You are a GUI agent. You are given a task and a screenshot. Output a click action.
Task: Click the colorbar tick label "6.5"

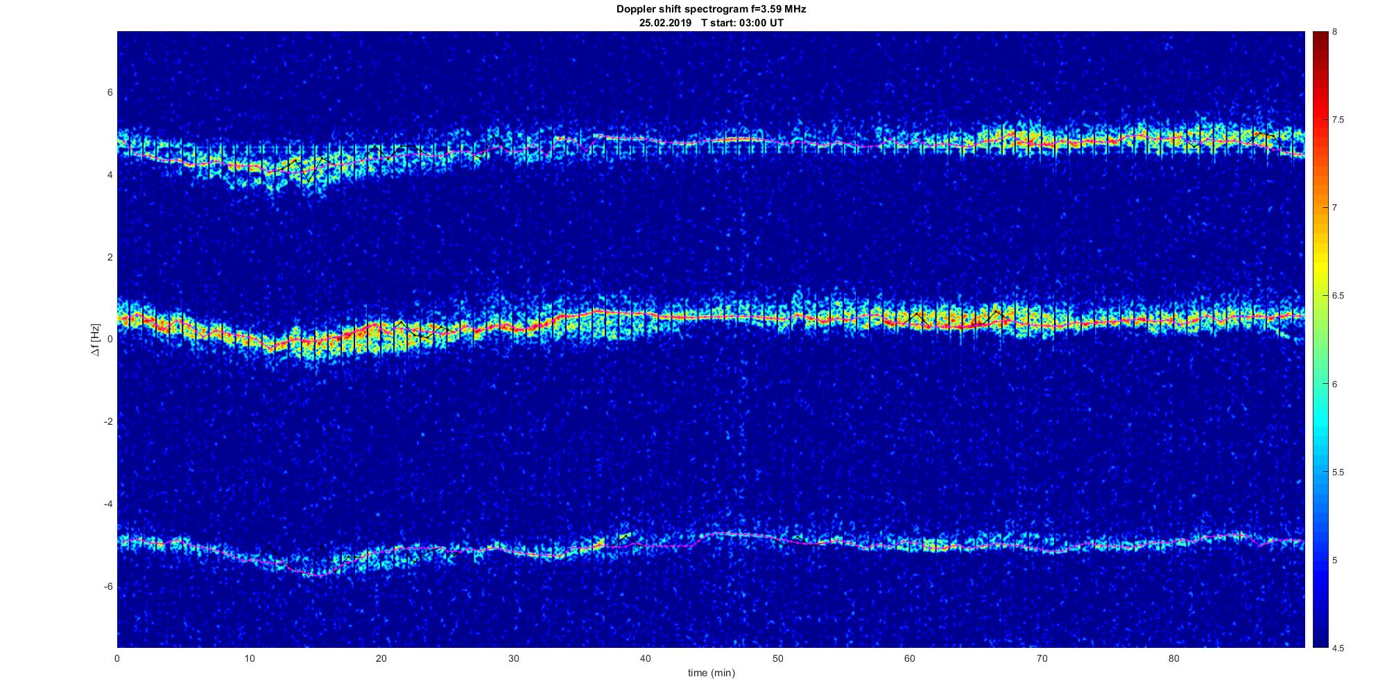click(1338, 296)
